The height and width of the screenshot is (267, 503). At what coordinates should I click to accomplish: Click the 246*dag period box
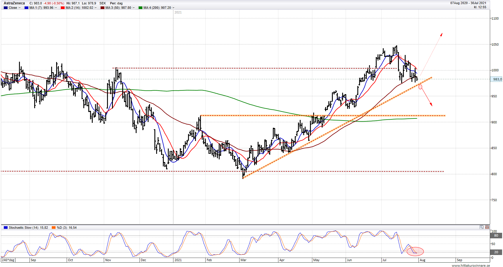[x=8, y=260]
